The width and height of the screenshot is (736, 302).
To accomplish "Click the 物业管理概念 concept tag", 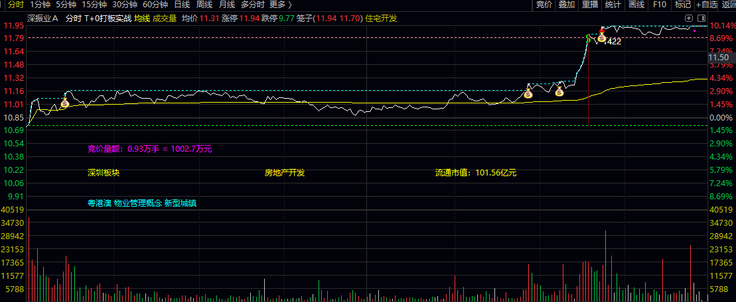I will (137, 203).
